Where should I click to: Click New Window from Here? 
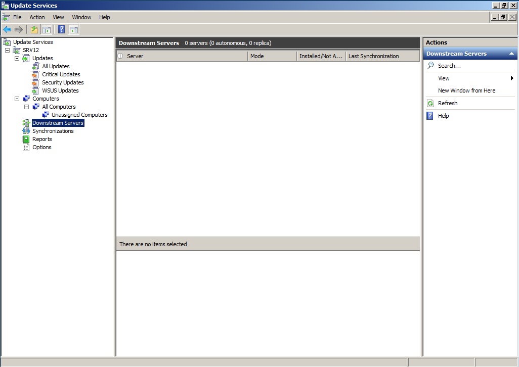467,90
